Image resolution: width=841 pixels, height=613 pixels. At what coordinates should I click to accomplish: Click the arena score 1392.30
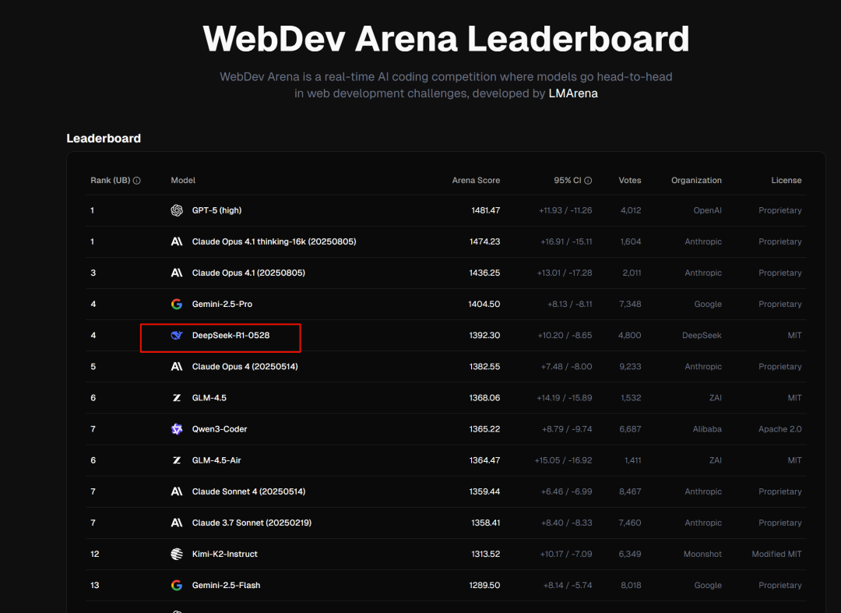pos(484,335)
